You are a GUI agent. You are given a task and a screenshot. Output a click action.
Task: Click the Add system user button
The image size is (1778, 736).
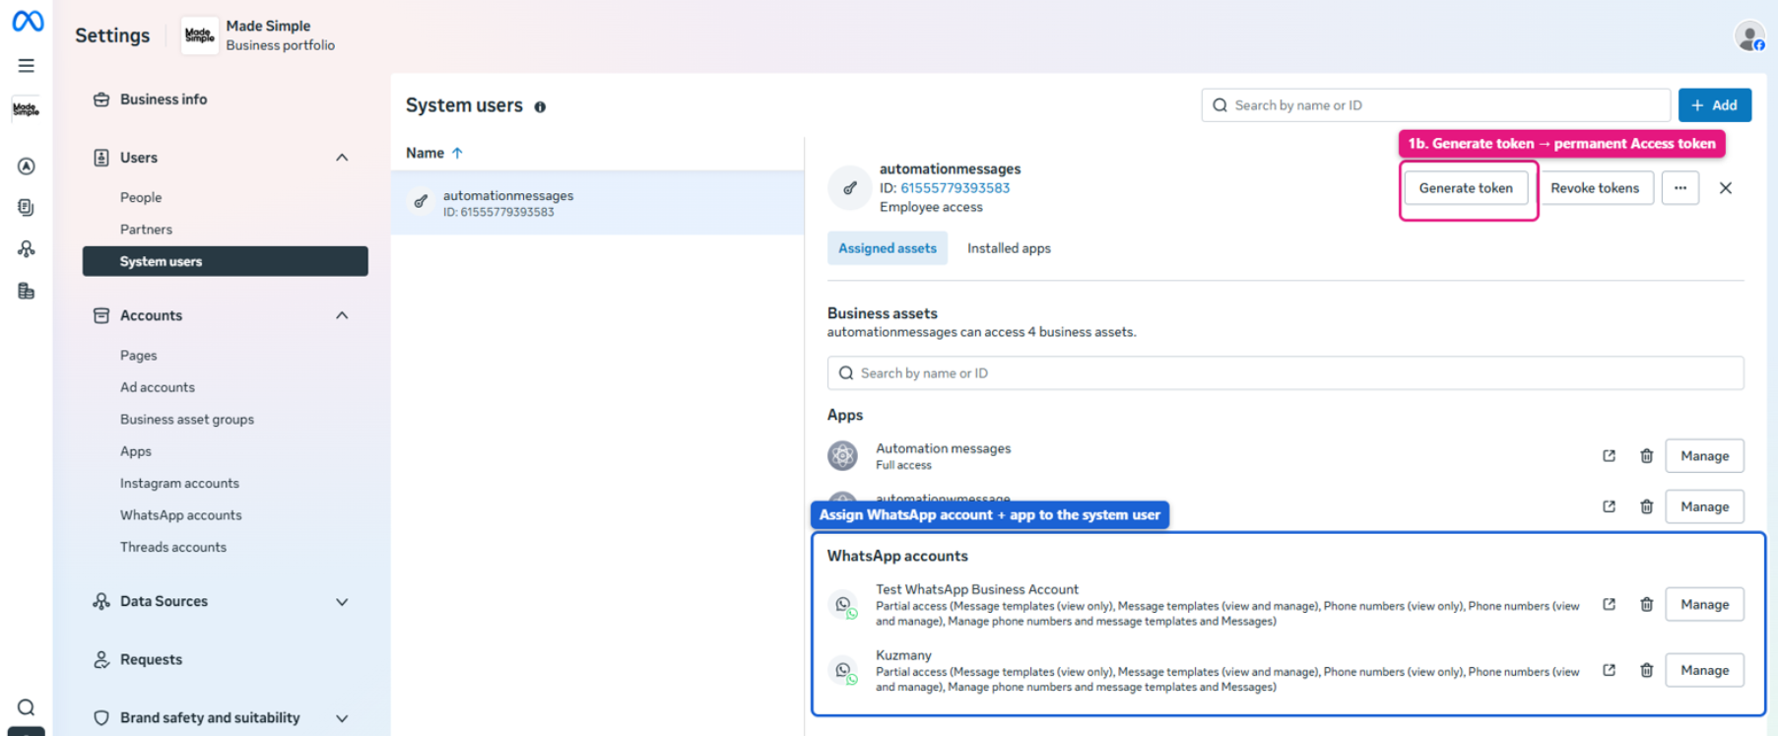[x=1714, y=105]
